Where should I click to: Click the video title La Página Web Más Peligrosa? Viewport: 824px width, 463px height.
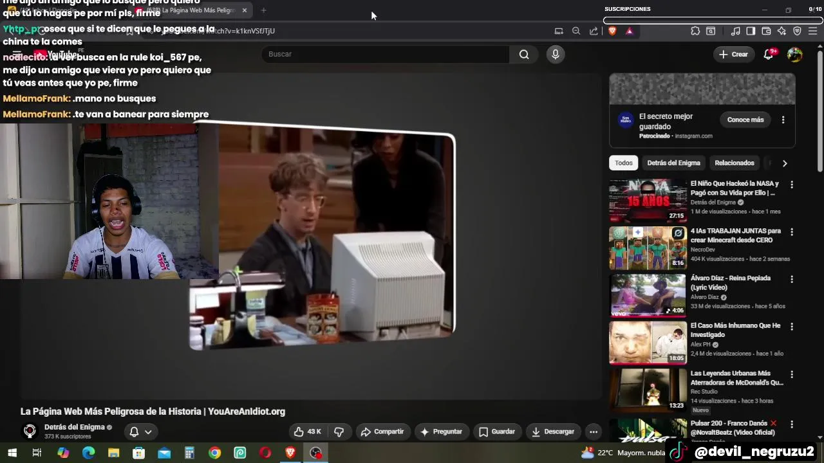[x=153, y=412]
